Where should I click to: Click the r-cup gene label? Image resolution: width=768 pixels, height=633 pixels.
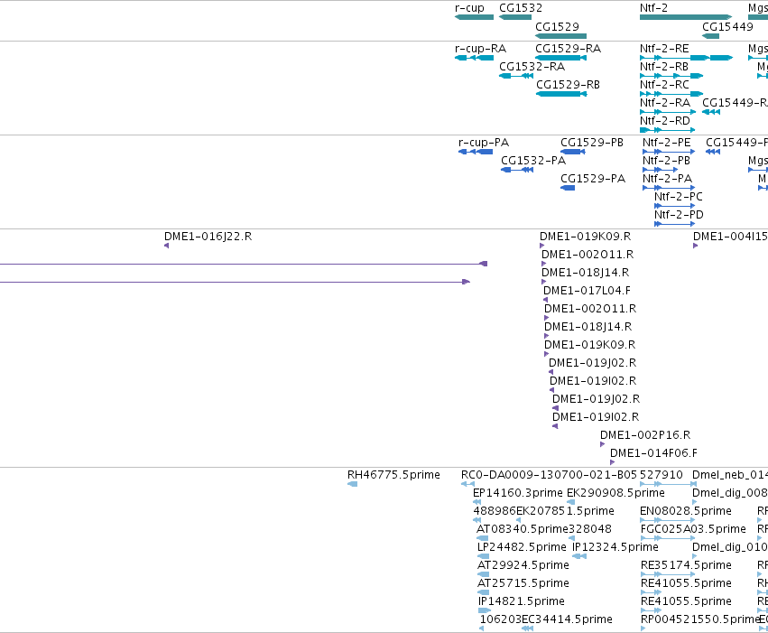469,8
